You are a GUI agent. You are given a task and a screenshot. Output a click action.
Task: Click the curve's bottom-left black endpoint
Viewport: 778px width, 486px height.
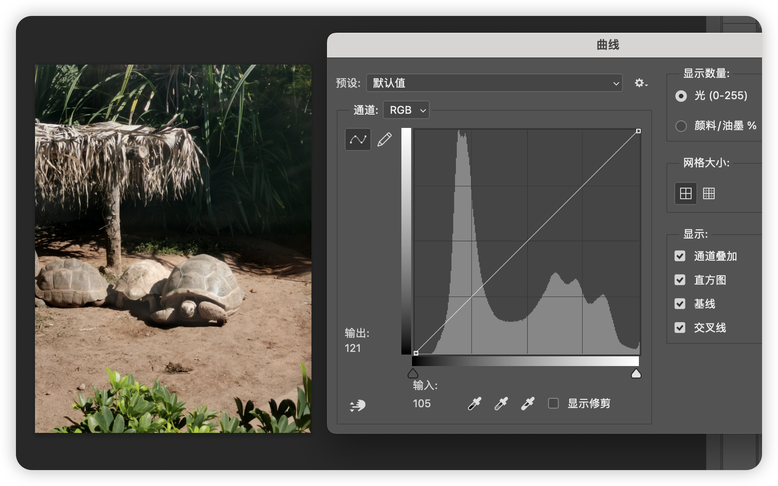(x=416, y=353)
